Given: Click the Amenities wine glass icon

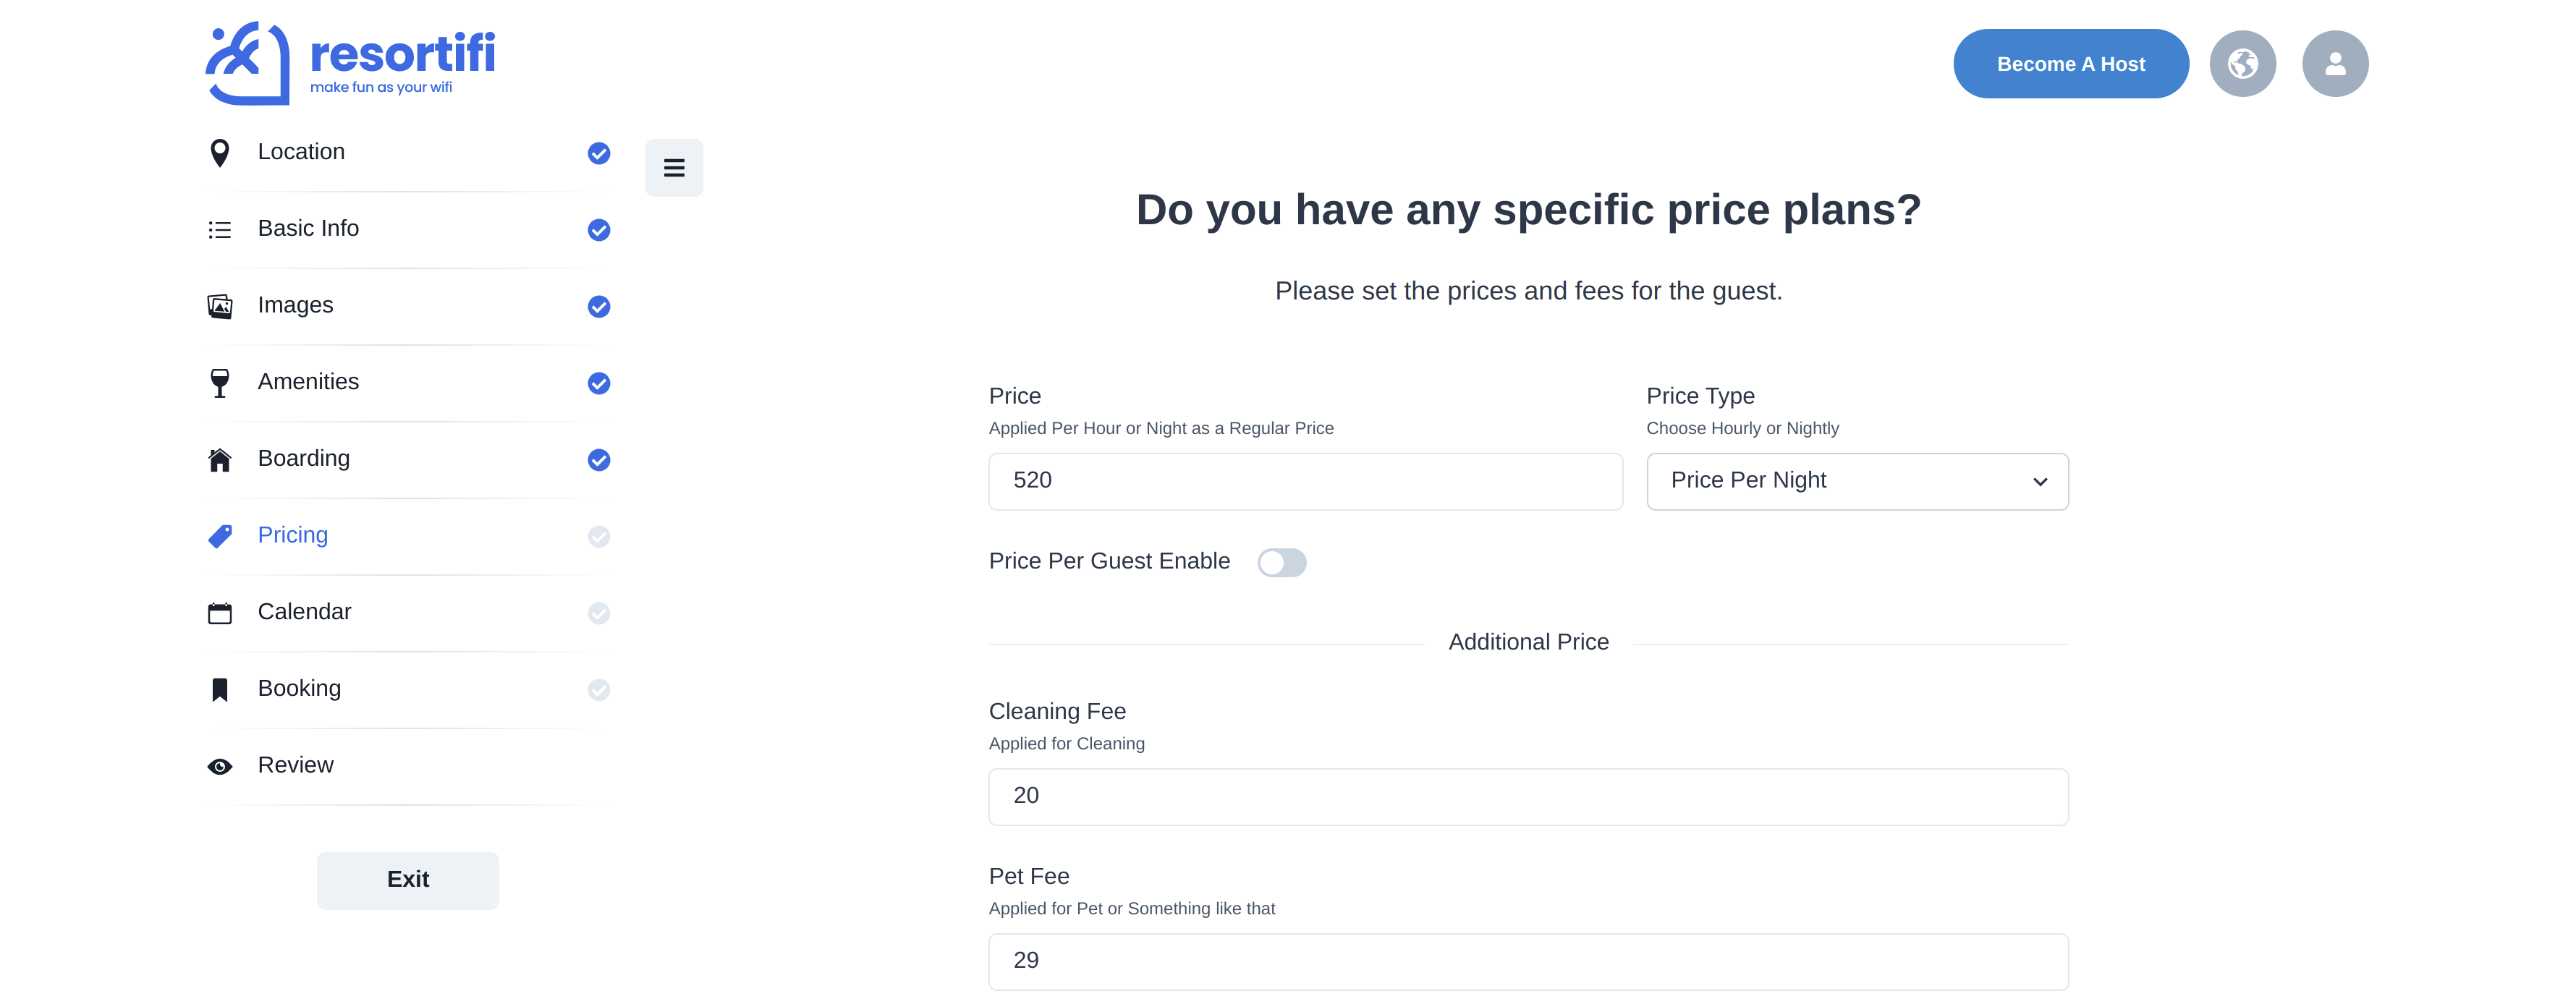Looking at the screenshot, I should coord(220,383).
